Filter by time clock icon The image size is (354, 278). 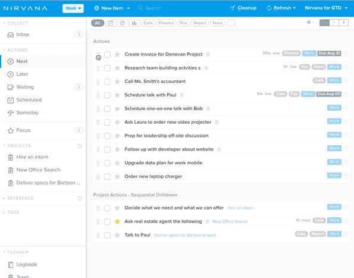point(123,23)
